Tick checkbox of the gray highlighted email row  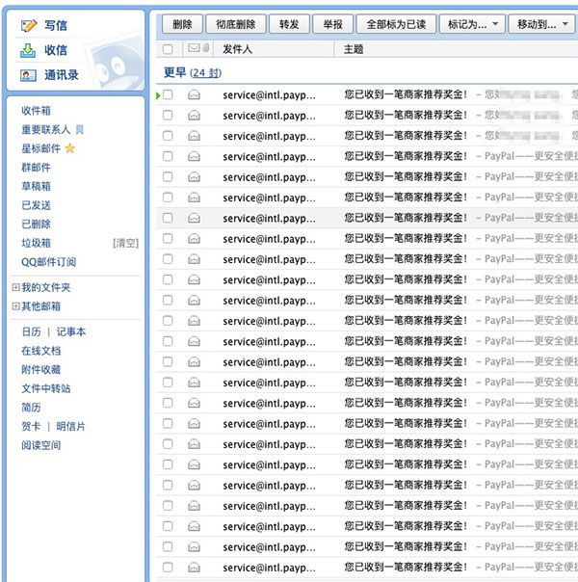point(168,218)
